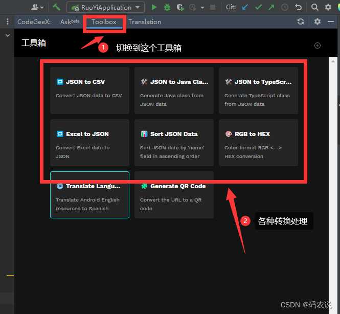Image resolution: width=340 pixels, height=314 pixels.
Task: Show Git history clock icon
Action: pyautogui.click(x=285, y=7)
